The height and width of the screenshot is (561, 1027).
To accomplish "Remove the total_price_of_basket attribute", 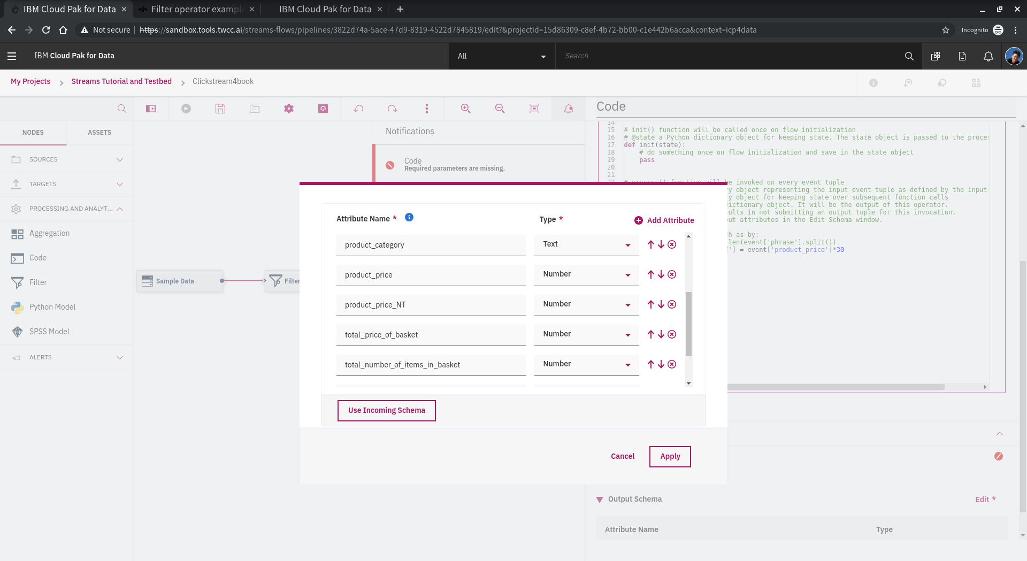I will (672, 334).
